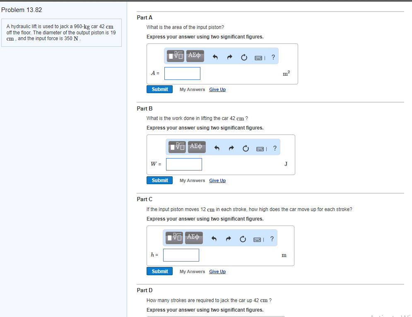Click the hydraulic lift problem statement box

[61, 33]
